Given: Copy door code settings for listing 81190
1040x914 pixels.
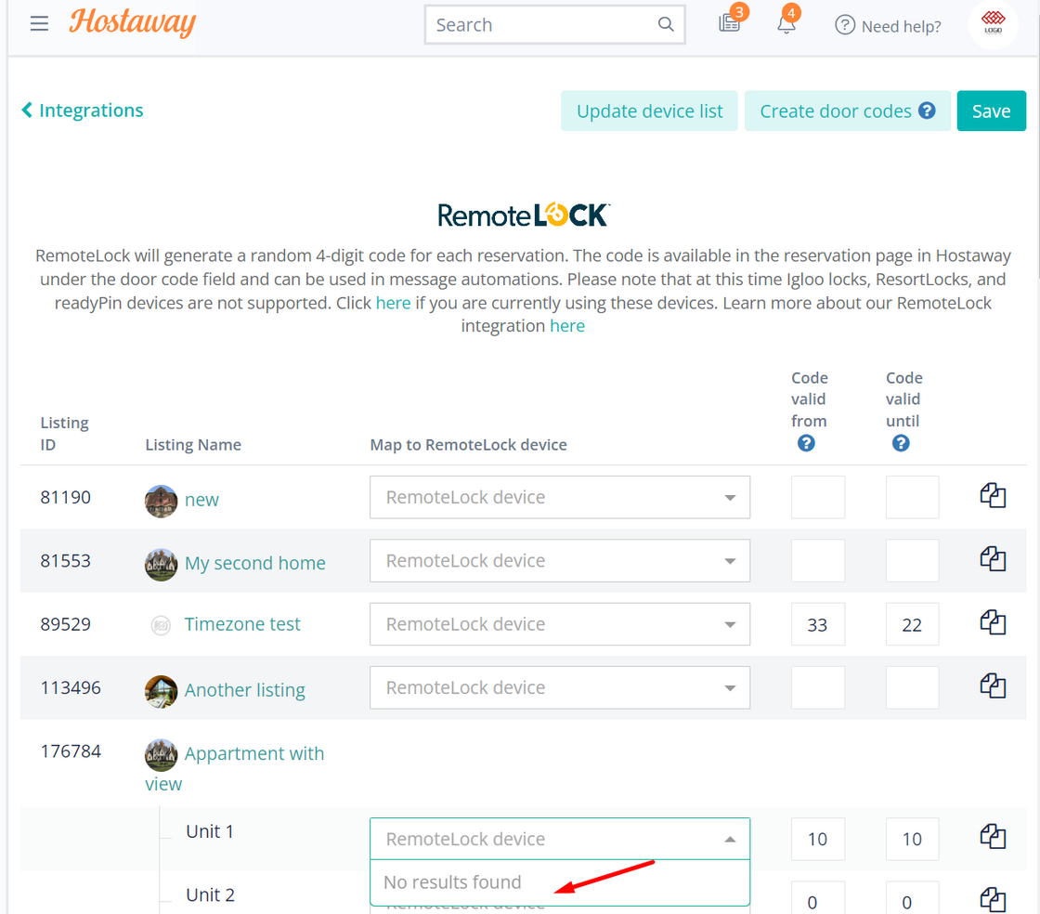Looking at the screenshot, I should (x=993, y=495).
